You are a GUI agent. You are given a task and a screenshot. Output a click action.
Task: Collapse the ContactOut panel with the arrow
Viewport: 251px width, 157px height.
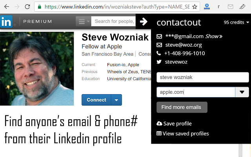point(144,22)
